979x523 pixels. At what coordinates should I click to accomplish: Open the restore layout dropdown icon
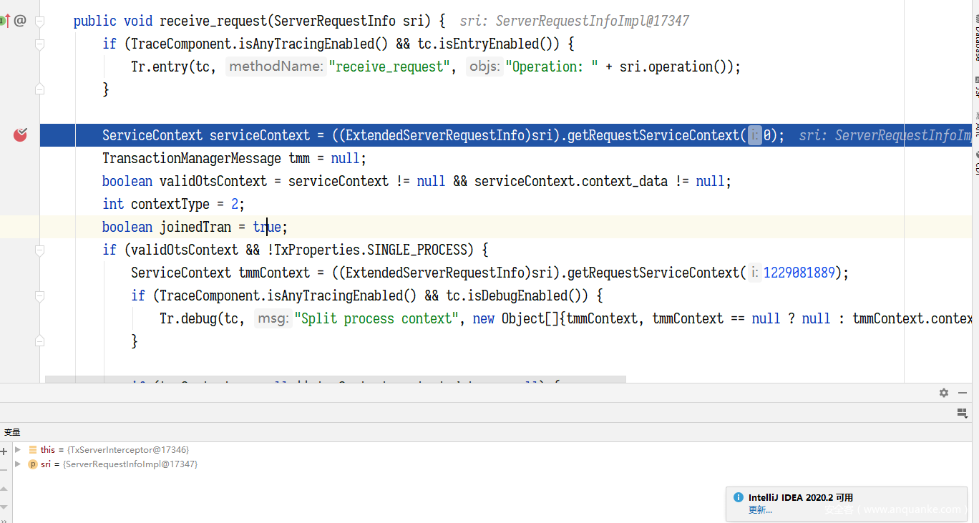[x=962, y=413]
